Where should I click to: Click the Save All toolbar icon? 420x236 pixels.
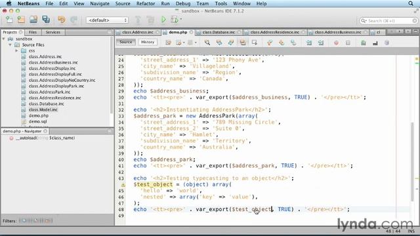pyautogui.click(x=46, y=20)
